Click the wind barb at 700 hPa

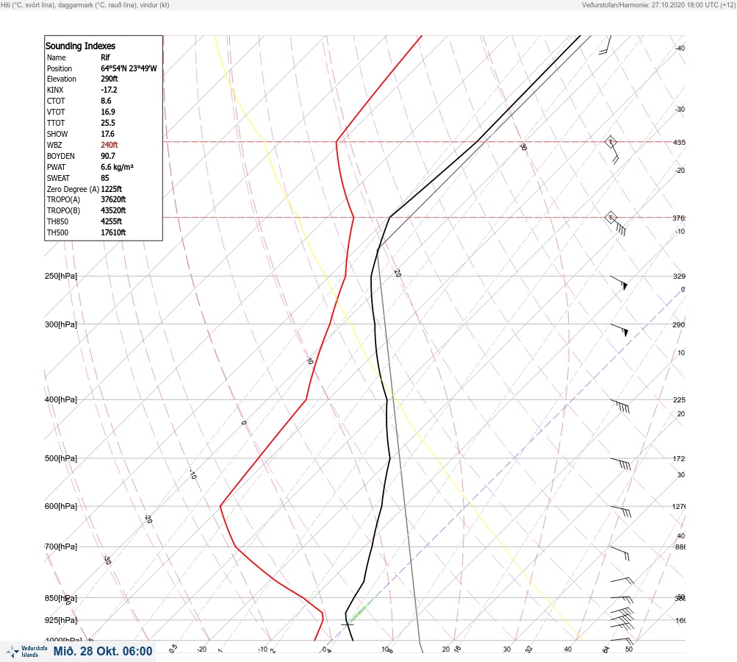620,553
